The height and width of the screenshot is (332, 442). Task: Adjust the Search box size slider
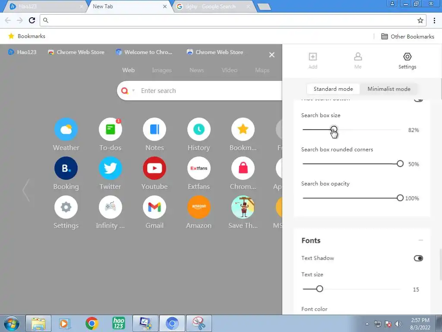click(334, 130)
